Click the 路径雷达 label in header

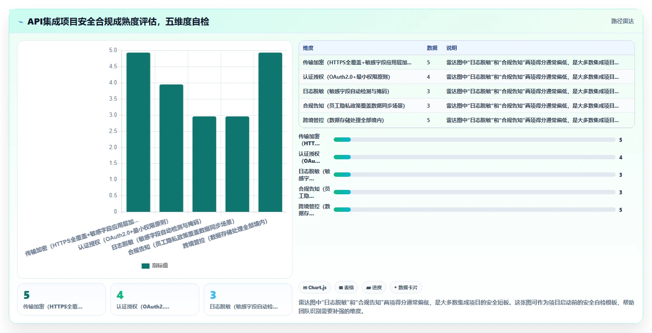click(623, 21)
